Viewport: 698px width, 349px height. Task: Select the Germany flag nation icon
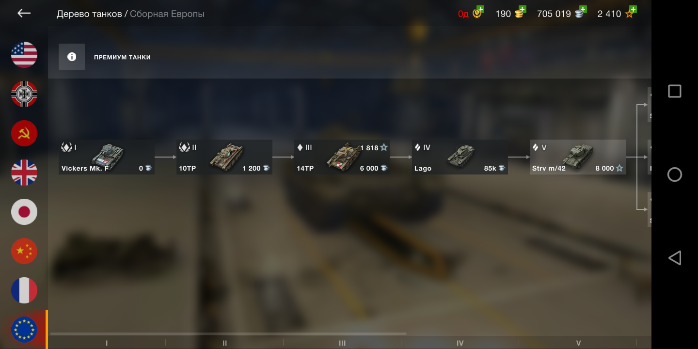pos(24,94)
